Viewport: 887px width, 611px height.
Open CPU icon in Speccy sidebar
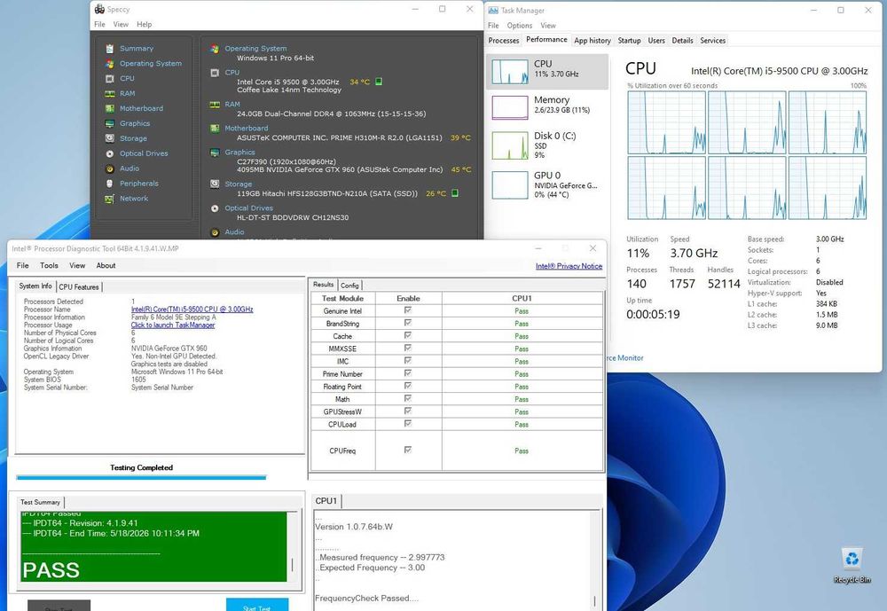click(110, 79)
